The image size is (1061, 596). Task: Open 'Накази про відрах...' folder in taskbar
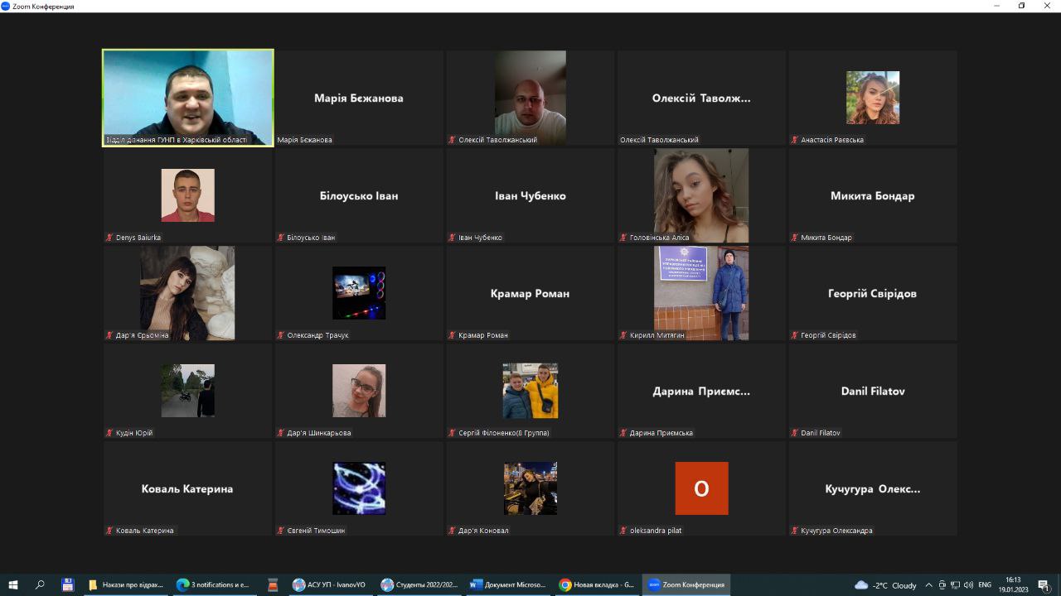[126, 584]
